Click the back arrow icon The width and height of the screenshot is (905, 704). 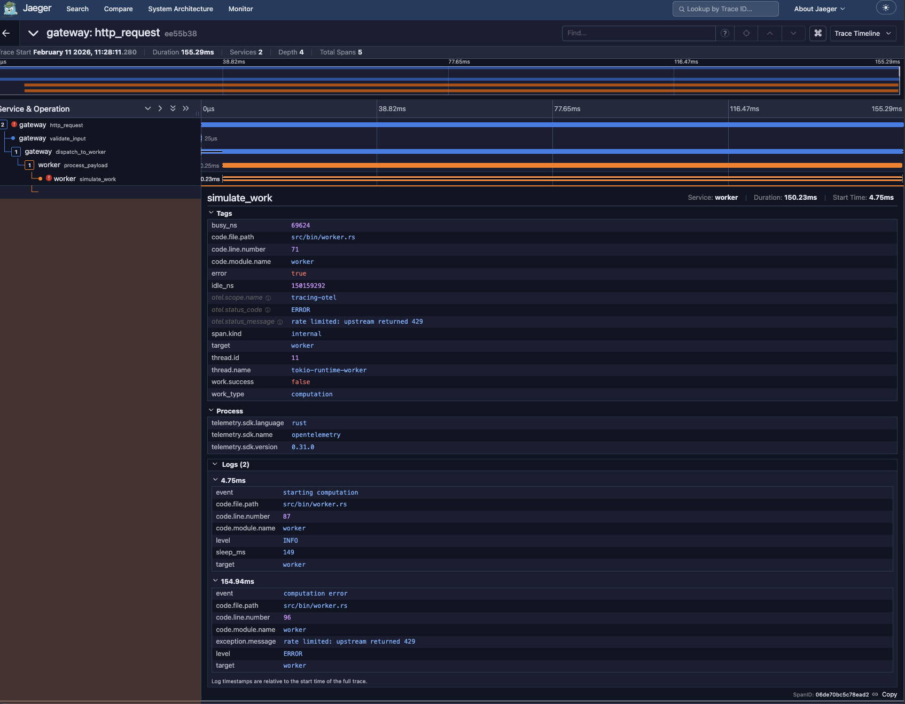[x=6, y=33]
